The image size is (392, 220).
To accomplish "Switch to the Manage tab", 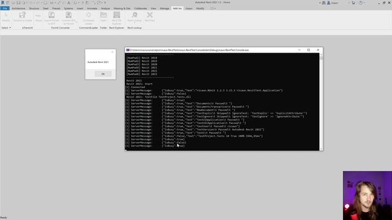I will [165, 9].
